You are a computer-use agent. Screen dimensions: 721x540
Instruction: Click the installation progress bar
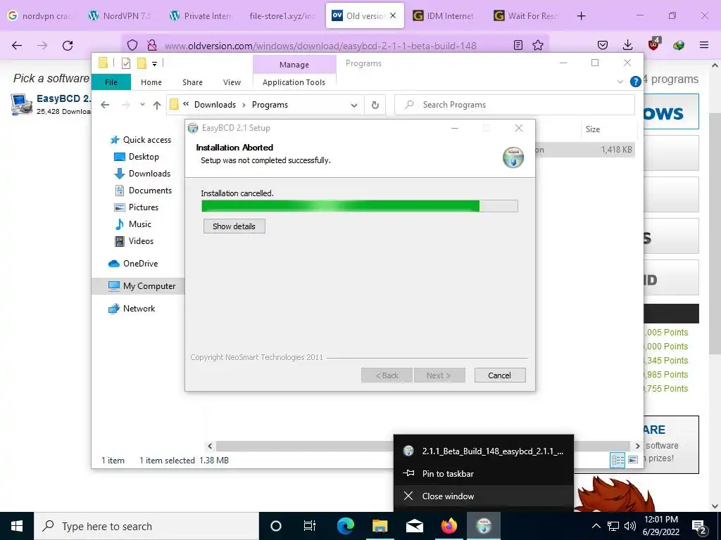360,206
